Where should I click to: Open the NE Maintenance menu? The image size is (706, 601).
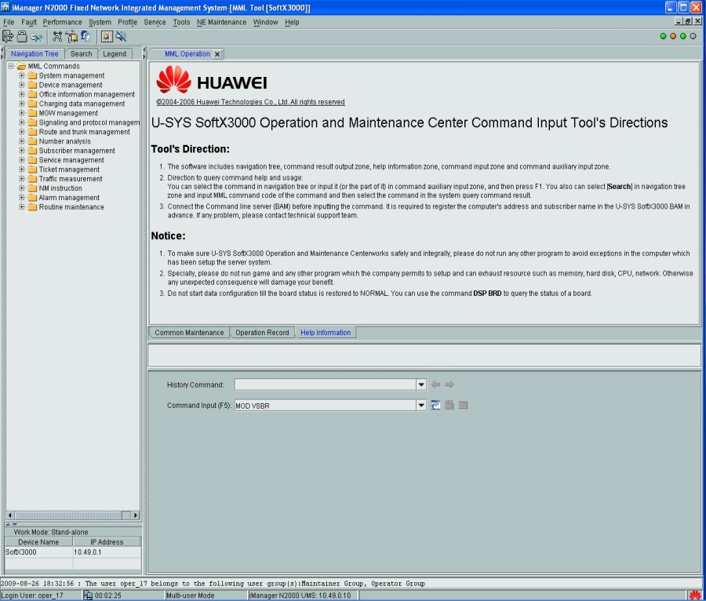click(221, 22)
